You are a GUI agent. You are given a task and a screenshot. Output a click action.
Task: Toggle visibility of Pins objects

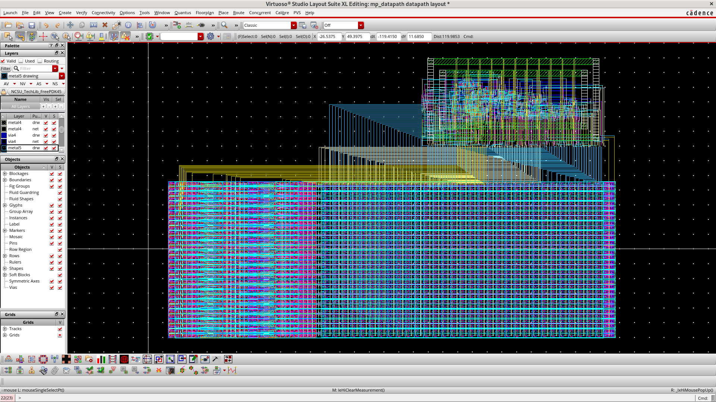click(x=52, y=243)
